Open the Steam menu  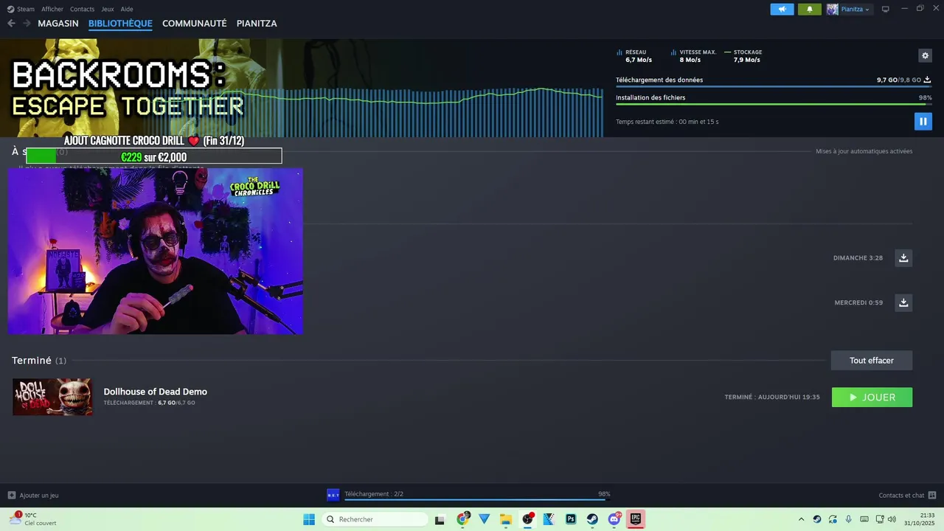click(21, 10)
